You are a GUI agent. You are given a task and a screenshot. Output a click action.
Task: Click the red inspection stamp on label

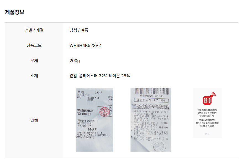coord(105,112)
